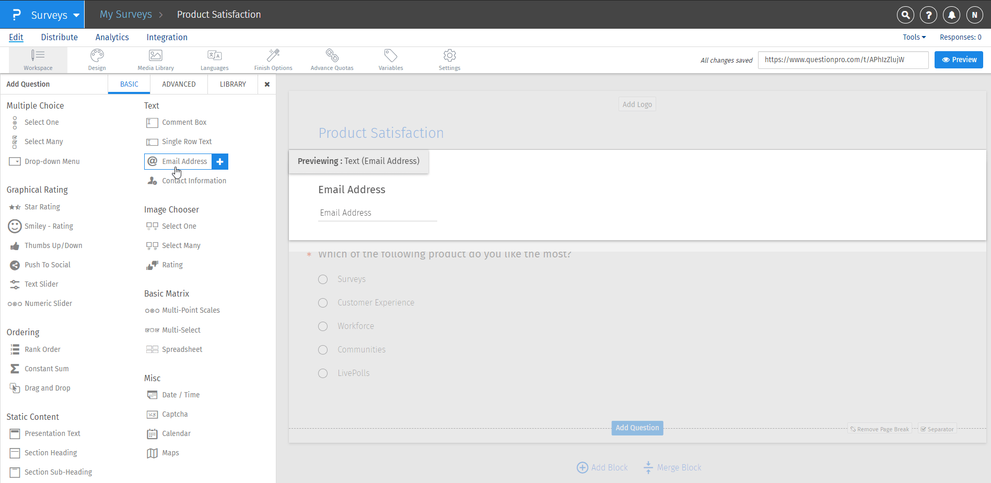Click the Workspace toolbar icon

tap(38, 59)
